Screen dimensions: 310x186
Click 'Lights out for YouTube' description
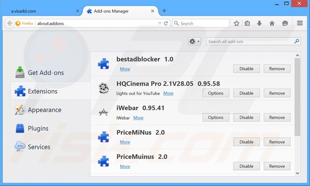pos(138,93)
